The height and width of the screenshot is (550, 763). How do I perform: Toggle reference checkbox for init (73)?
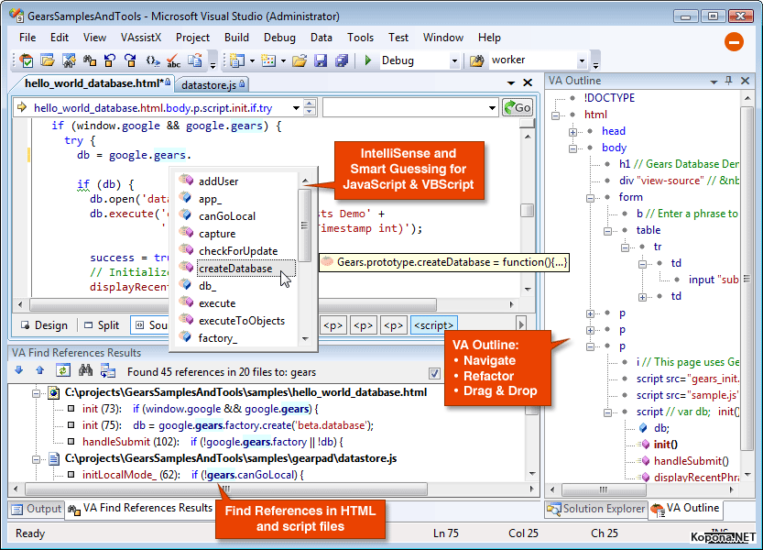point(71,409)
